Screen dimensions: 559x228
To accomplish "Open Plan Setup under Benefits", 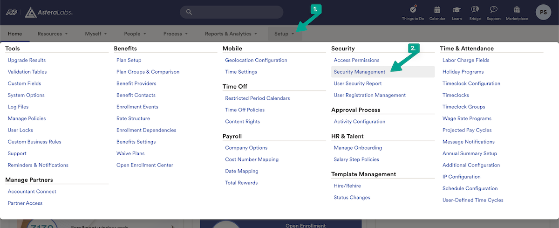I will point(129,60).
